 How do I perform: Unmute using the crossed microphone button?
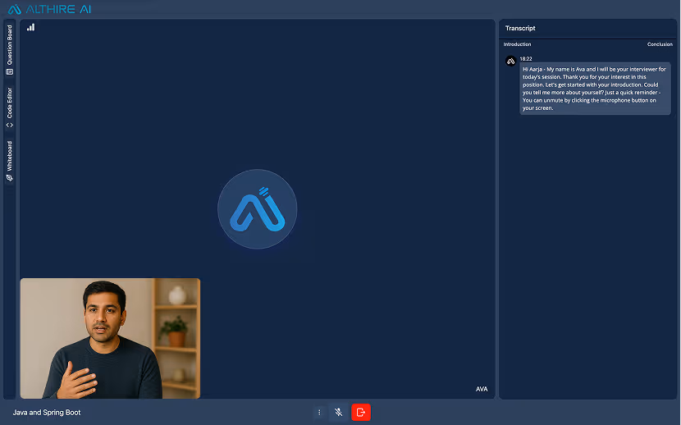339,413
